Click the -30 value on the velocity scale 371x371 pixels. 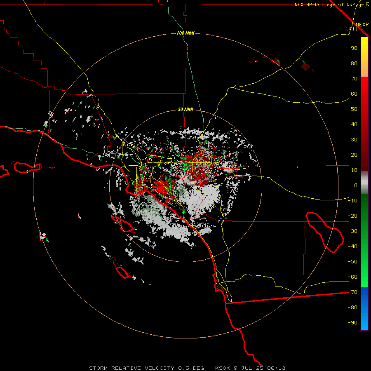(x=352, y=231)
